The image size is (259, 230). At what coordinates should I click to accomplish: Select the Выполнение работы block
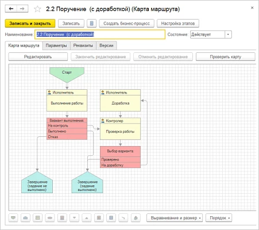point(67,100)
